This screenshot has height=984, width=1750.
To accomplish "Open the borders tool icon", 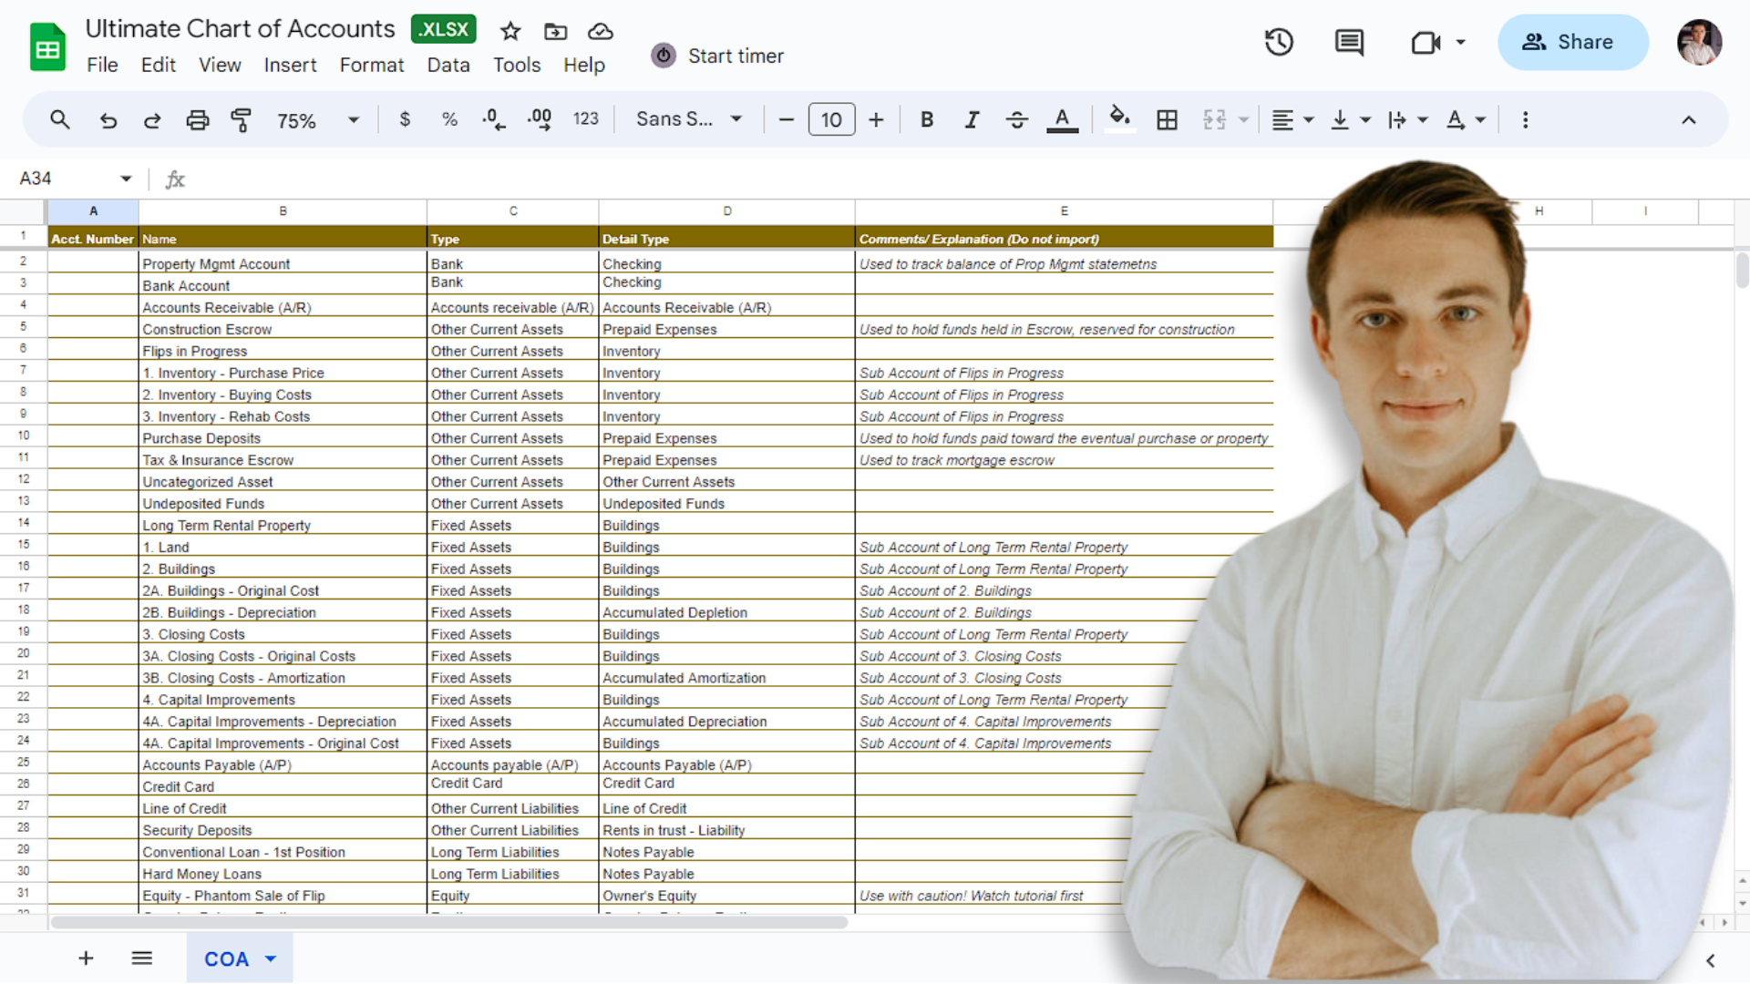I will [1167, 120].
